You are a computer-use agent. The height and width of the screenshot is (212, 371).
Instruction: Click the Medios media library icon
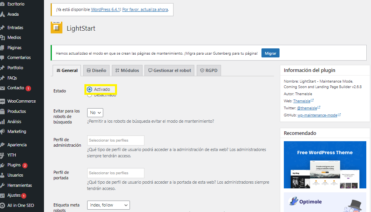pos(2,38)
